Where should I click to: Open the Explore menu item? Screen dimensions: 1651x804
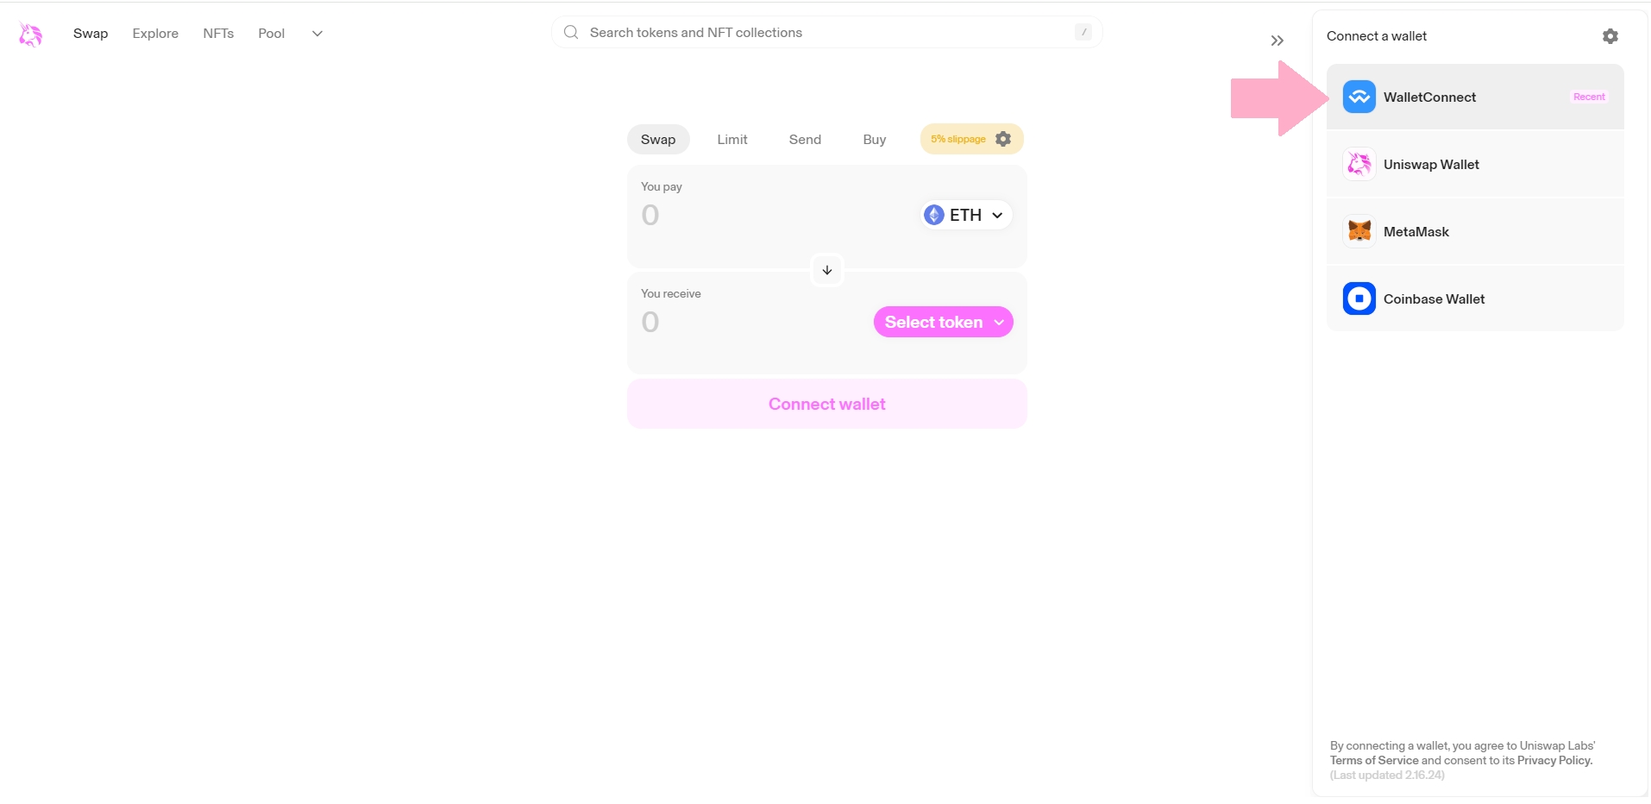[x=155, y=34]
